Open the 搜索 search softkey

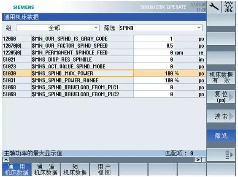[x=221, y=116]
